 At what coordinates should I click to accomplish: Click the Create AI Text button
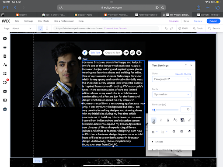(x=113, y=53)
